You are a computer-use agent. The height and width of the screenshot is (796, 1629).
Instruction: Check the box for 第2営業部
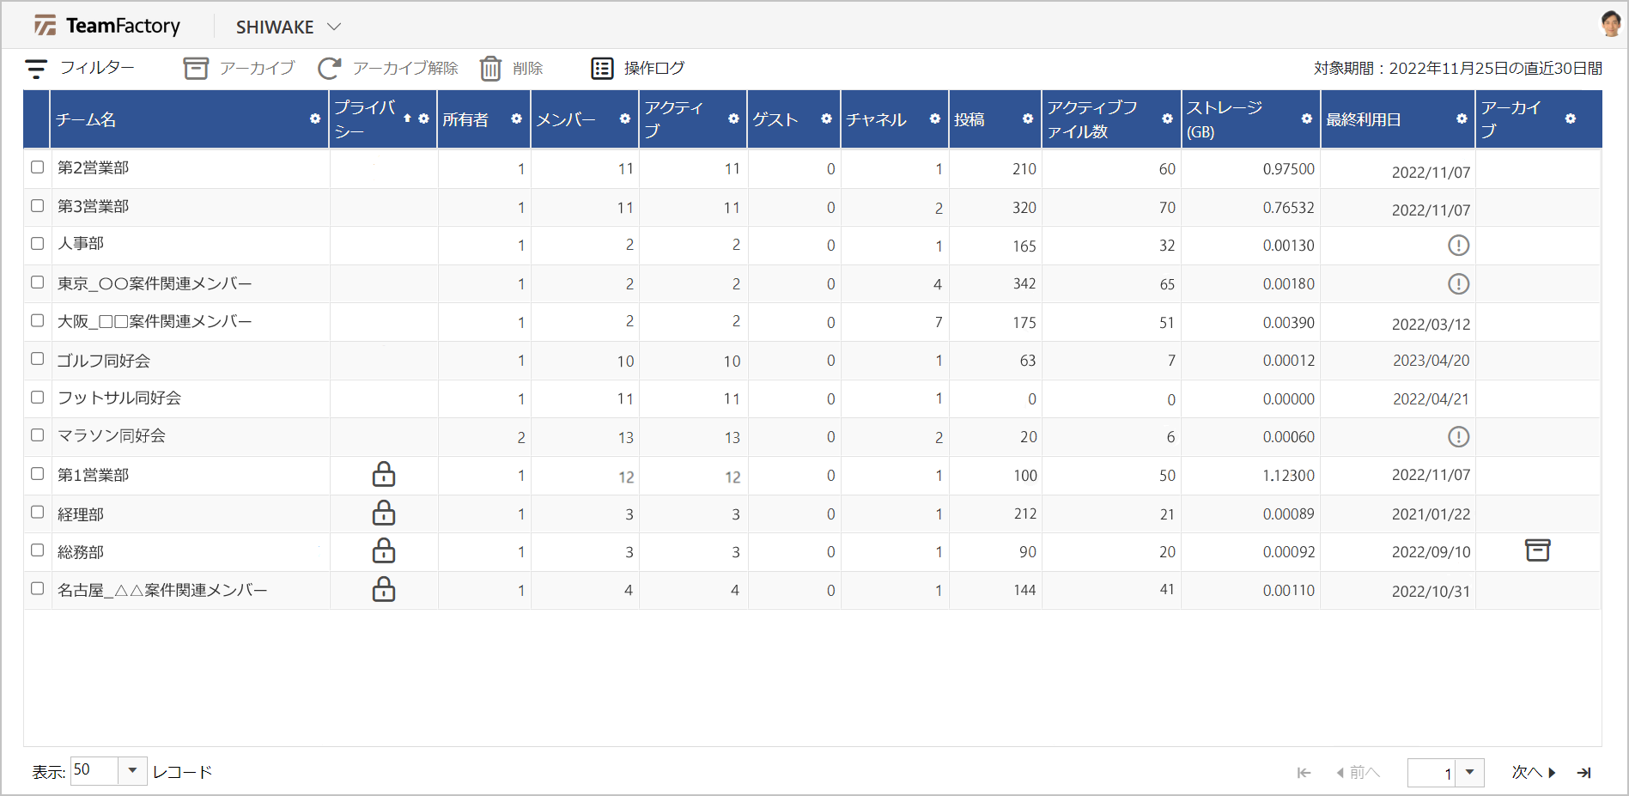tap(38, 167)
